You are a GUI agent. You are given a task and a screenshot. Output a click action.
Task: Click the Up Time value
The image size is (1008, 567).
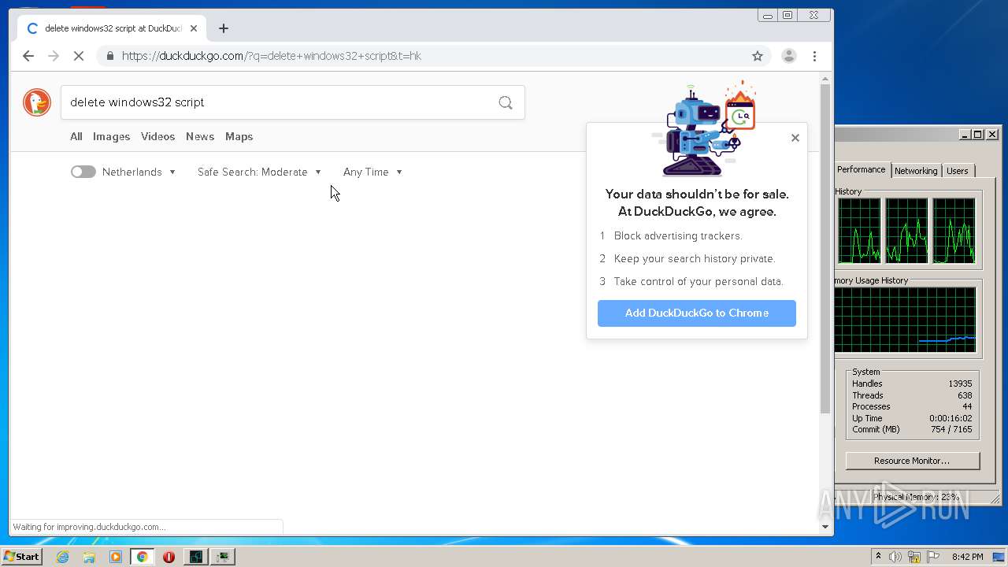pyautogui.click(x=951, y=418)
